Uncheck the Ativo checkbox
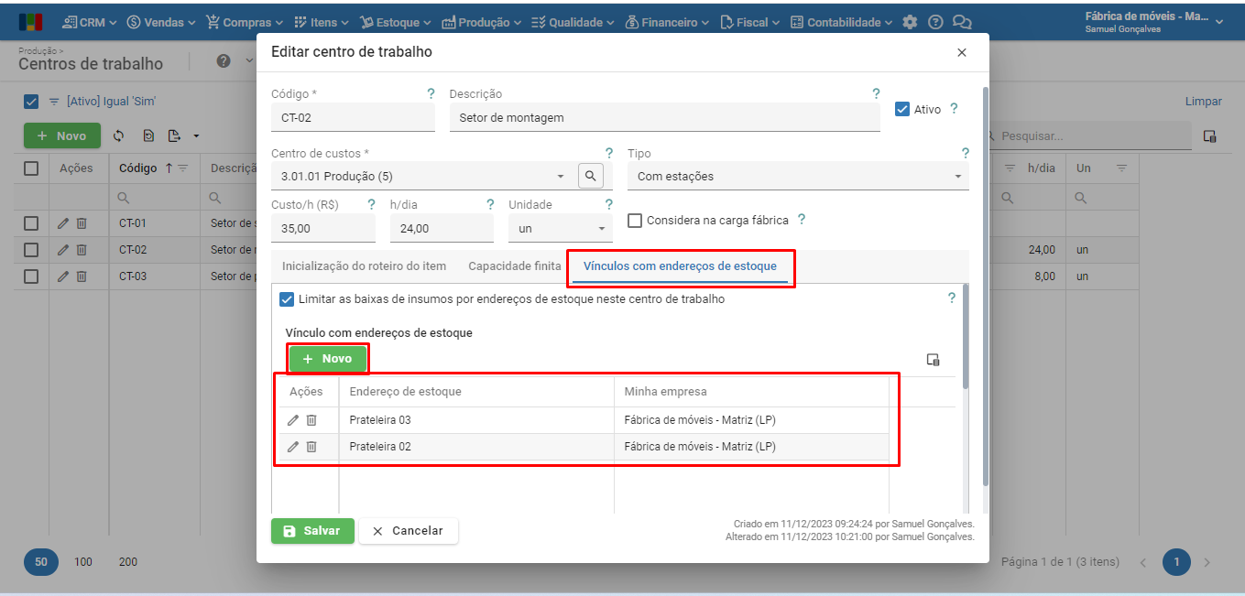This screenshot has width=1245, height=596. point(902,109)
